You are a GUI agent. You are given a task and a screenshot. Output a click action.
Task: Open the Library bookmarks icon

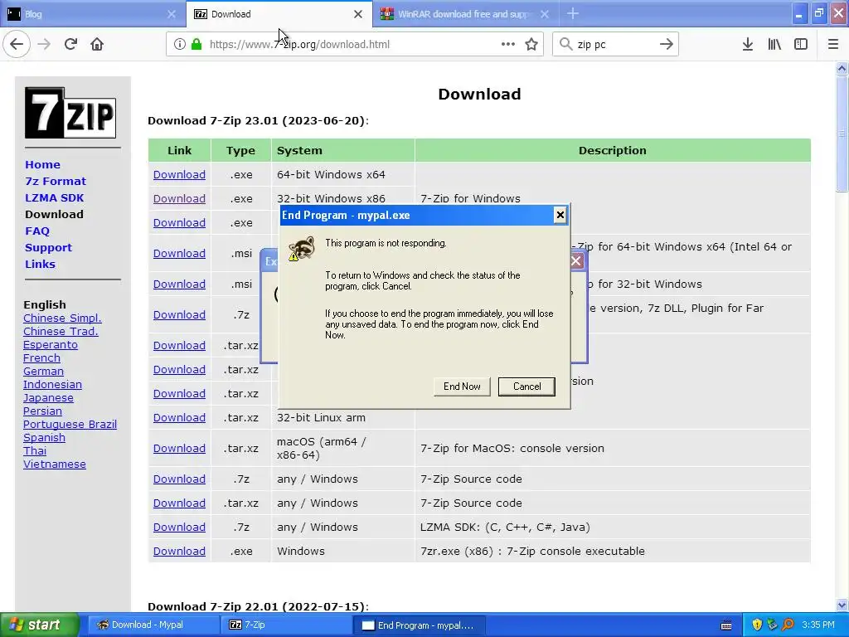pos(774,45)
